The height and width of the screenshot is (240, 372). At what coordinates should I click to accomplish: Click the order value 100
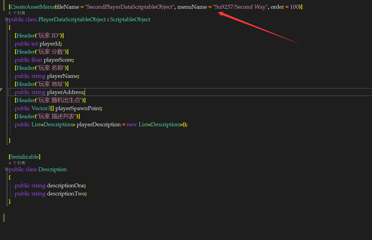(x=294, y=7)
